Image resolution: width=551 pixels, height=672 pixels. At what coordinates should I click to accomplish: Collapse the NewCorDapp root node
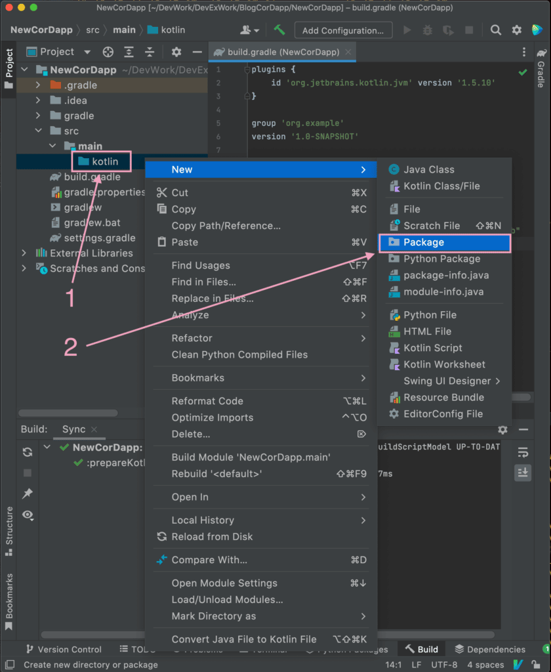tap(24, 70)
